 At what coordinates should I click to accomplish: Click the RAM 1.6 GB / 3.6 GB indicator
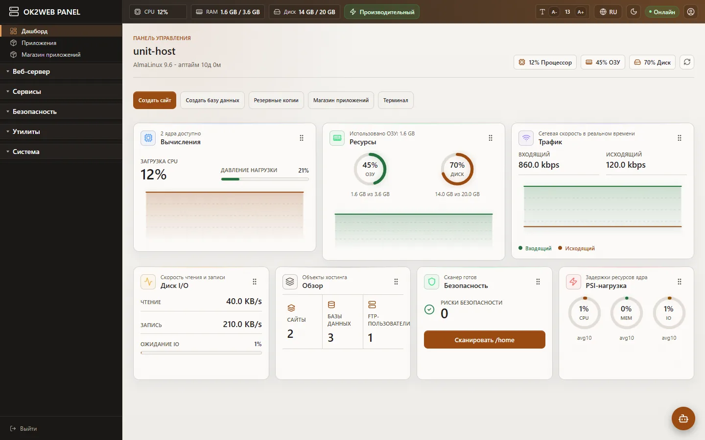228,12
